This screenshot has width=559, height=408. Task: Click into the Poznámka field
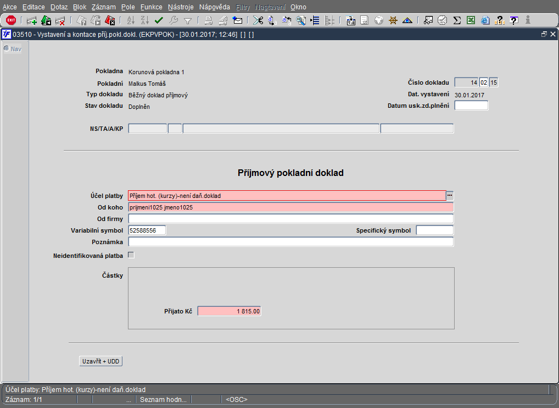(x=291, y=242)
